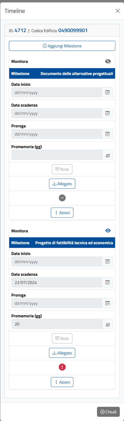Screen dimensions: 124x421
Task: Open Note for the first milestone
Action: click(62, 169)
